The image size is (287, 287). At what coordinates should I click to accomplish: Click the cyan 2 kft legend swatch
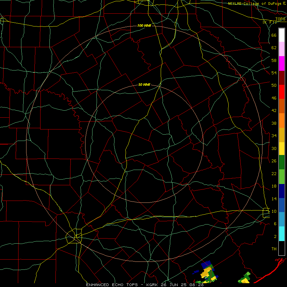[x=282, y=234]
